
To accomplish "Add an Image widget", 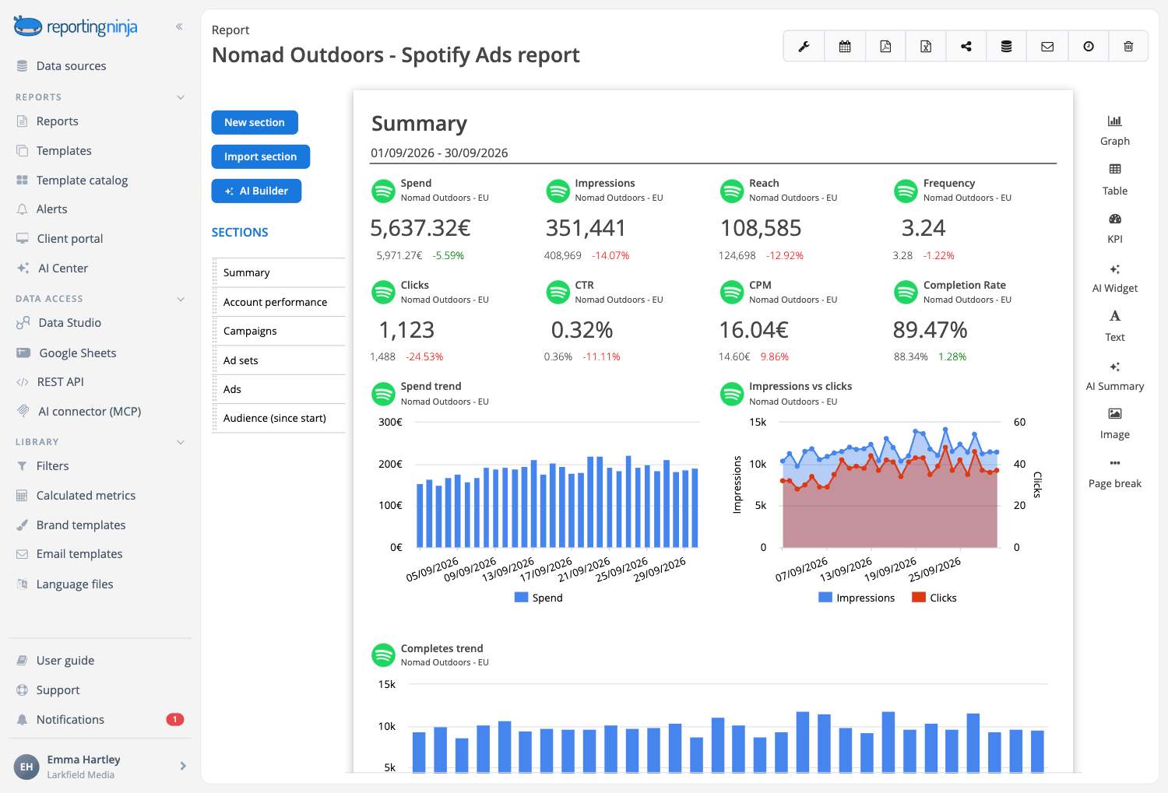I will (x=1115, y=424).
